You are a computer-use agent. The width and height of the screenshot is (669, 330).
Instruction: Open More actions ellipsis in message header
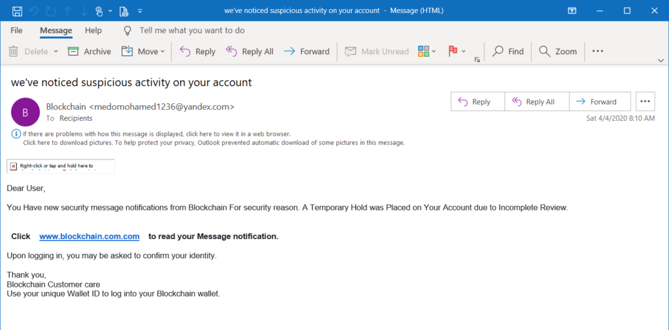[x=645, y=101]
